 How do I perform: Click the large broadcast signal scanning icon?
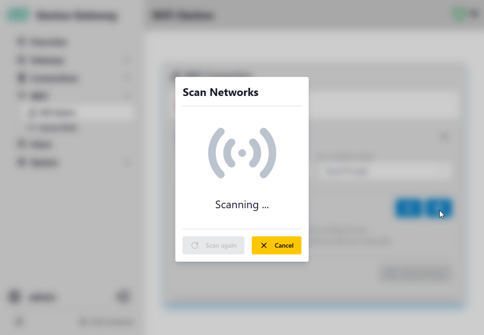[242, 153]
